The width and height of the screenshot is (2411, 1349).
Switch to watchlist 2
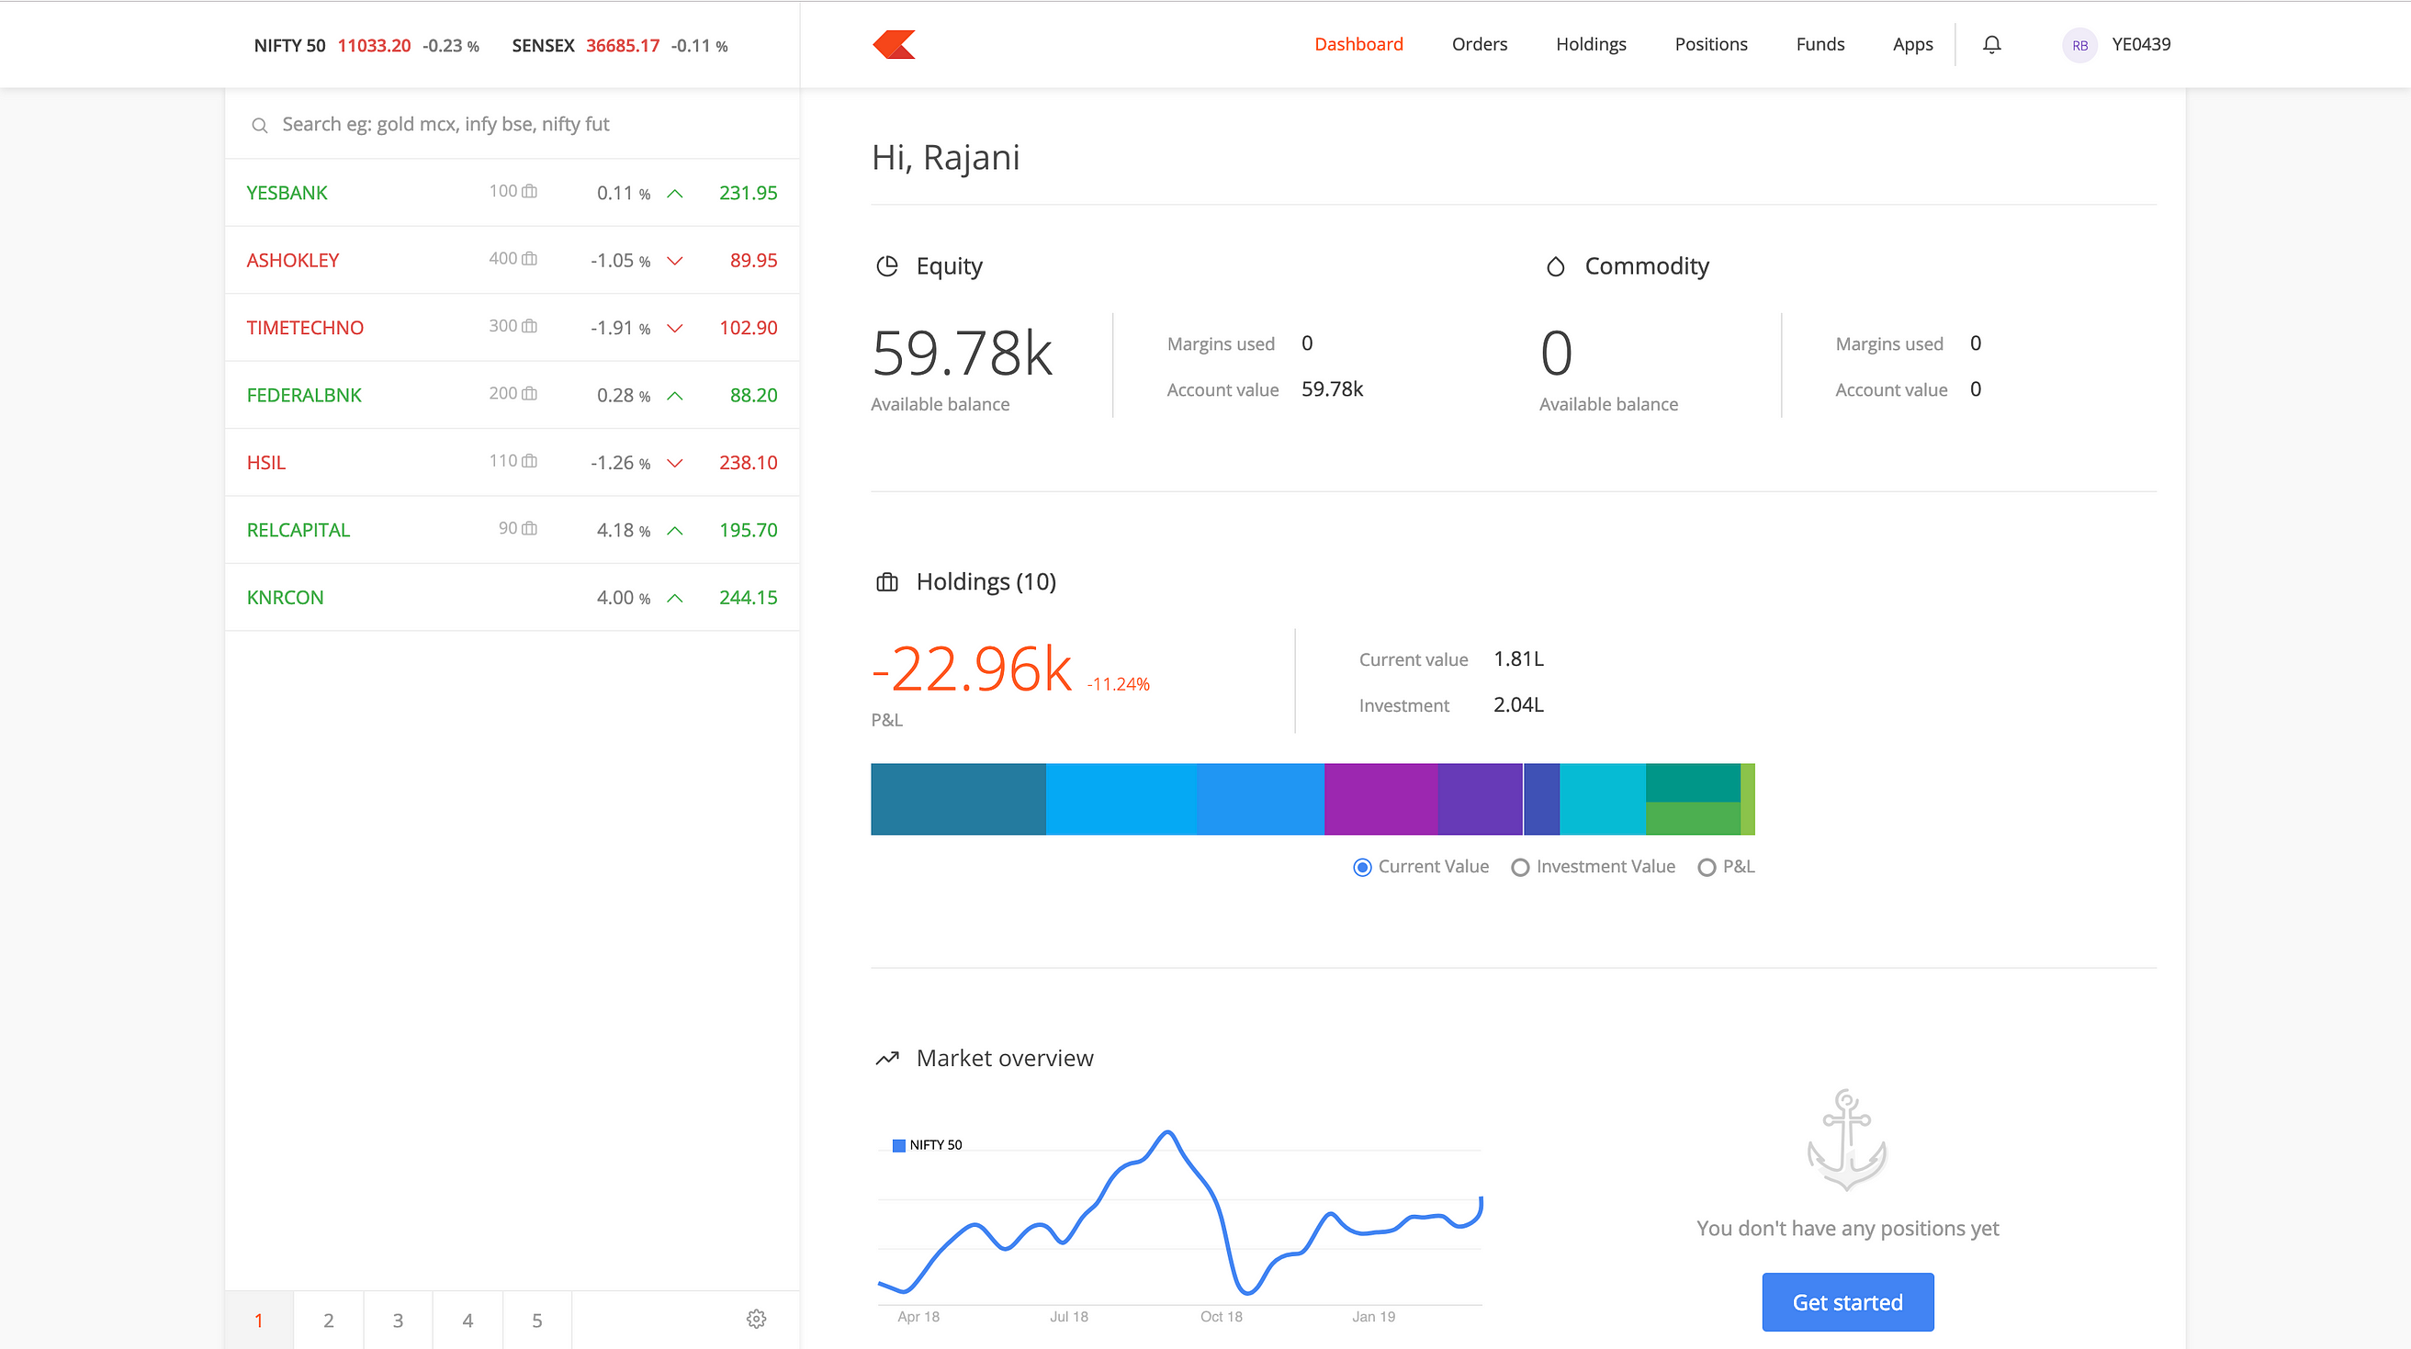(329, 1320)
